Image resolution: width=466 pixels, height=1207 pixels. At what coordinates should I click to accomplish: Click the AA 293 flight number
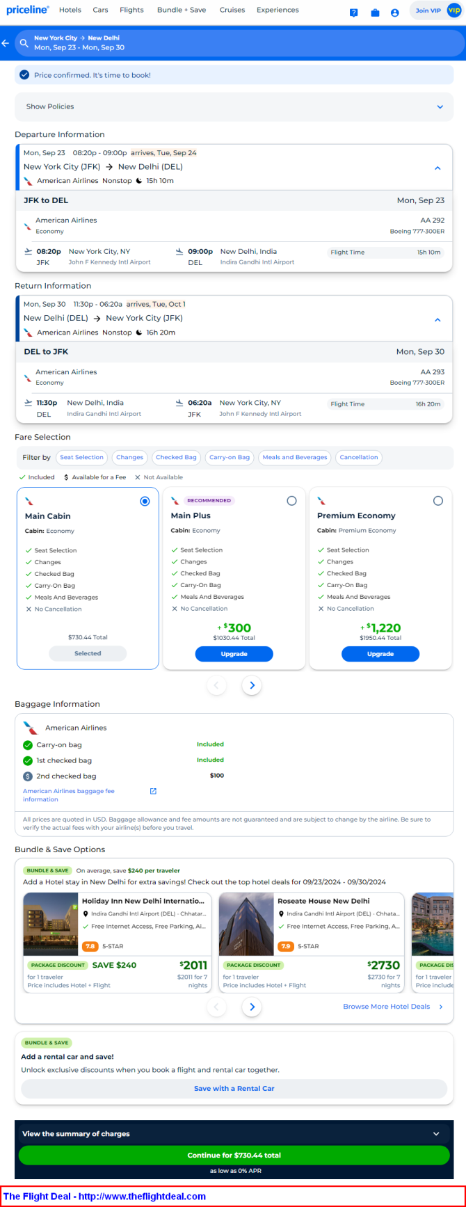click(x=432, y=372)
